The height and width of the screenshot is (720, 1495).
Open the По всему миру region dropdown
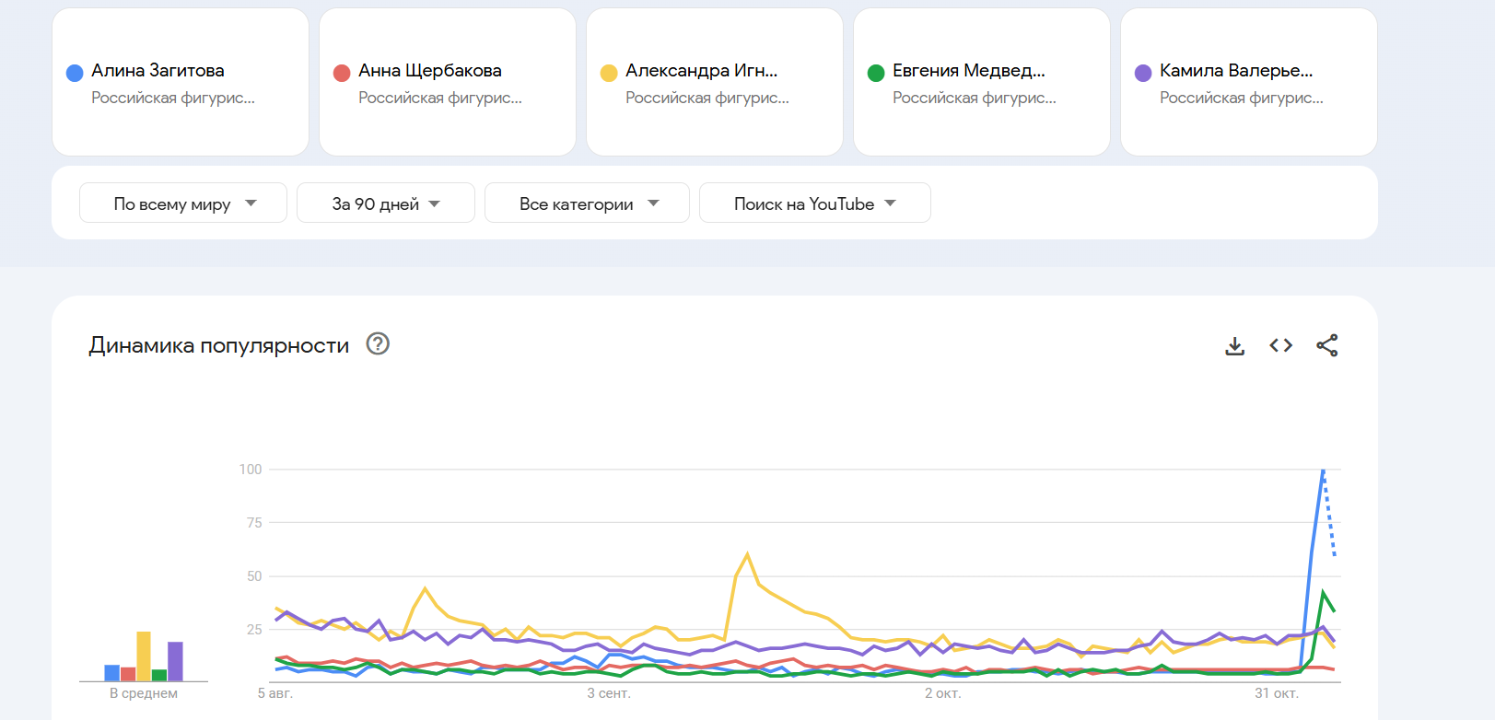point(183,203)
